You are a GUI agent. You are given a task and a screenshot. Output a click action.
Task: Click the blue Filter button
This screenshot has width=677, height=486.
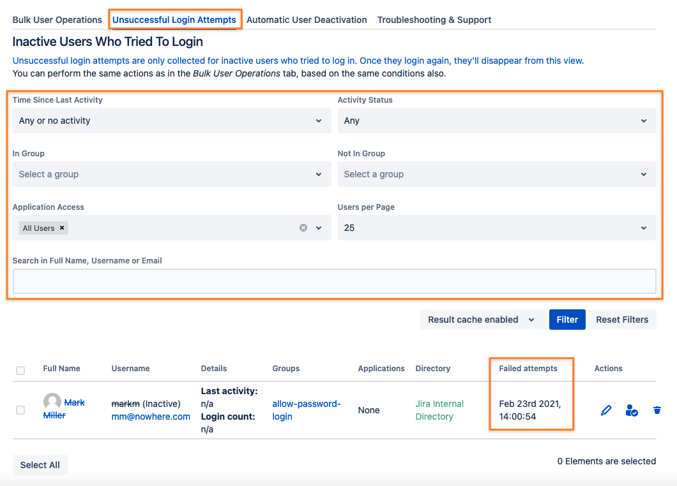pyautogui.click(x=567, y=320)
